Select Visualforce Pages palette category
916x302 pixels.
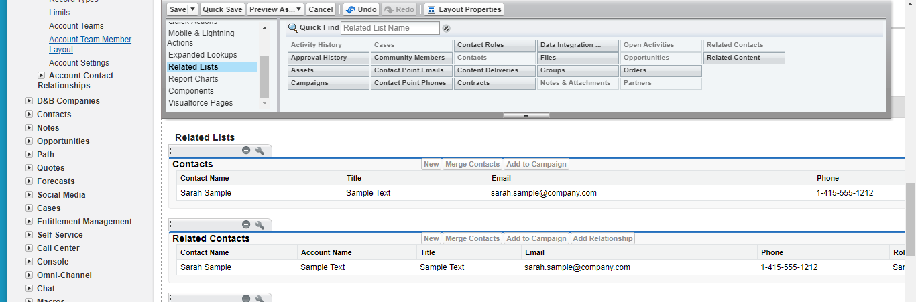tap(201, 103)
